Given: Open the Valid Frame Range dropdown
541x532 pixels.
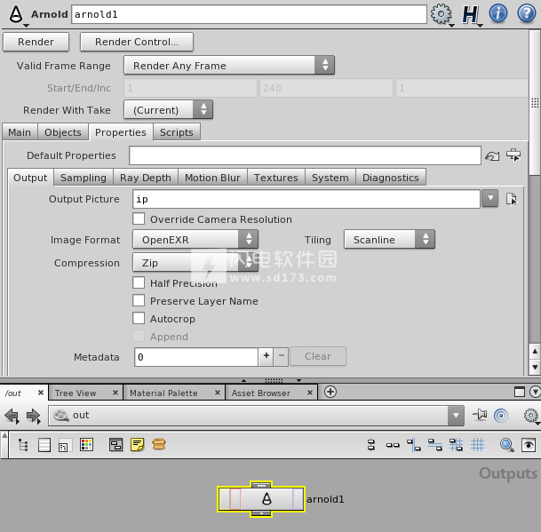Looking at the screenshot, I should 229,65.
